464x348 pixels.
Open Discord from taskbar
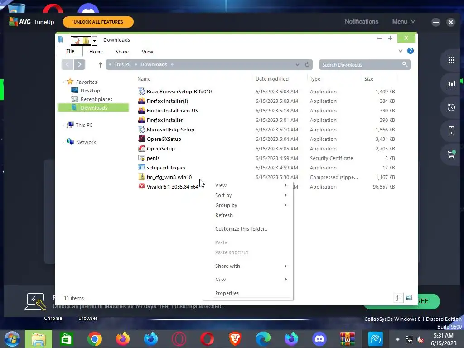coord(319,339)
